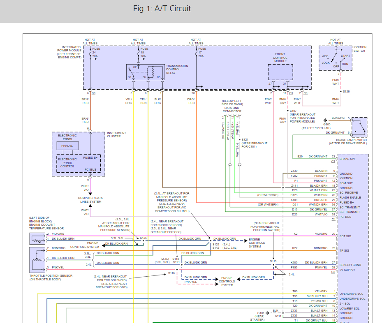Click the throttle position sensor symbol
Image resolution: width=382 pixels, height=333 pixels.
click(x=37, y=260)
